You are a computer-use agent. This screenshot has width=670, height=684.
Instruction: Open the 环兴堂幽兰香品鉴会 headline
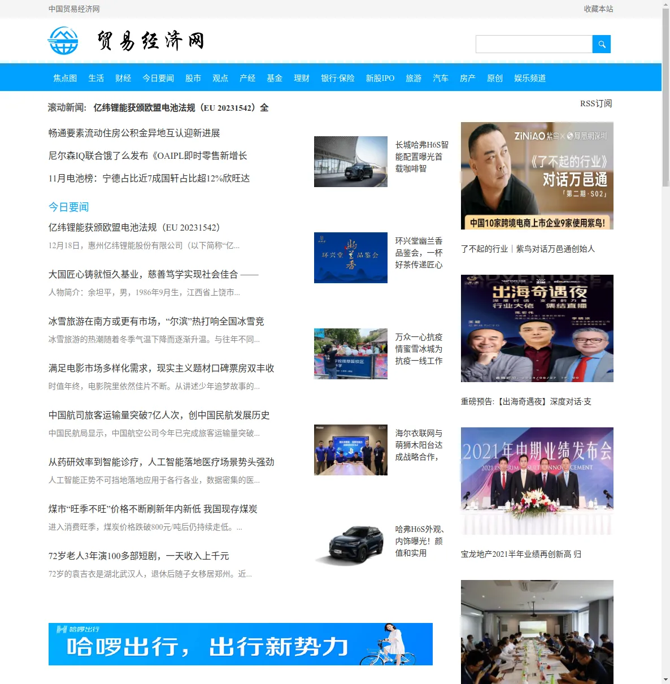pyautogui.click(x=419, y=253)
